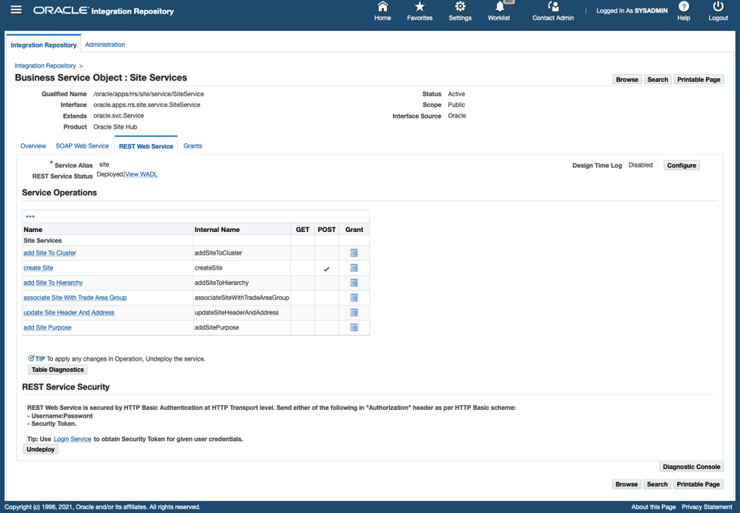Expand the service operations table with the ellipsis
740x513 pixels.
(30, 216)
